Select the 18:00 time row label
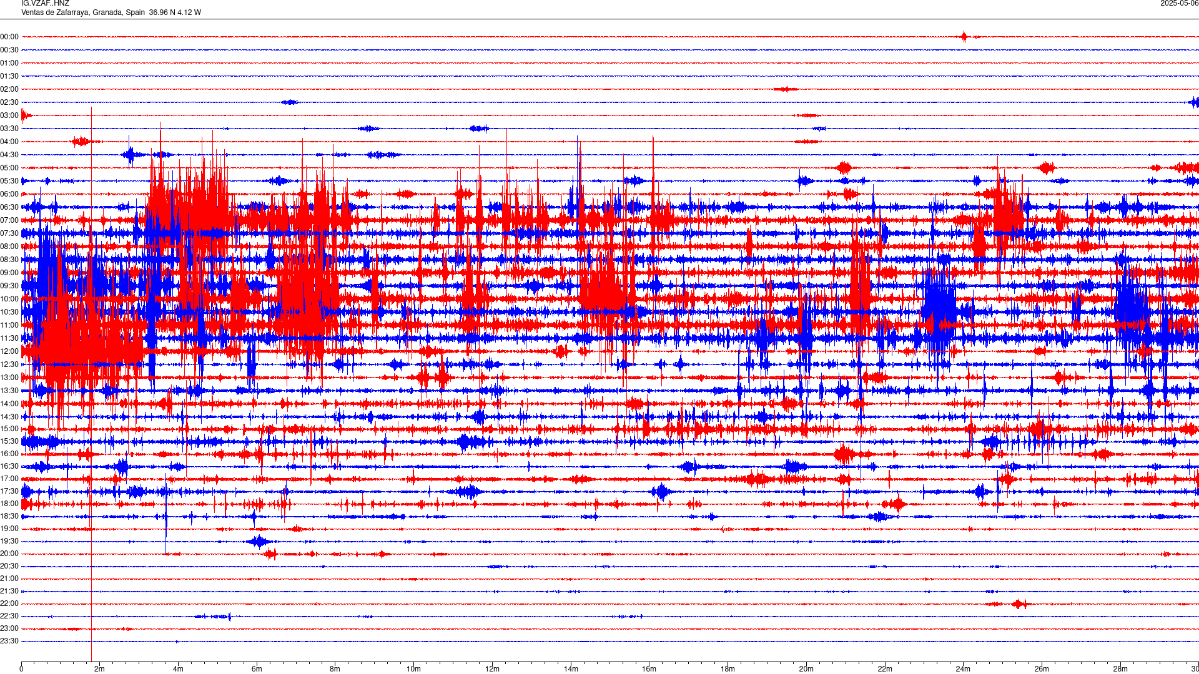 point(9,504)
